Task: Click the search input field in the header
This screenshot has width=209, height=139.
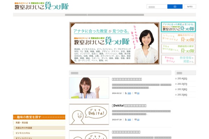Action: coord(157,7)
